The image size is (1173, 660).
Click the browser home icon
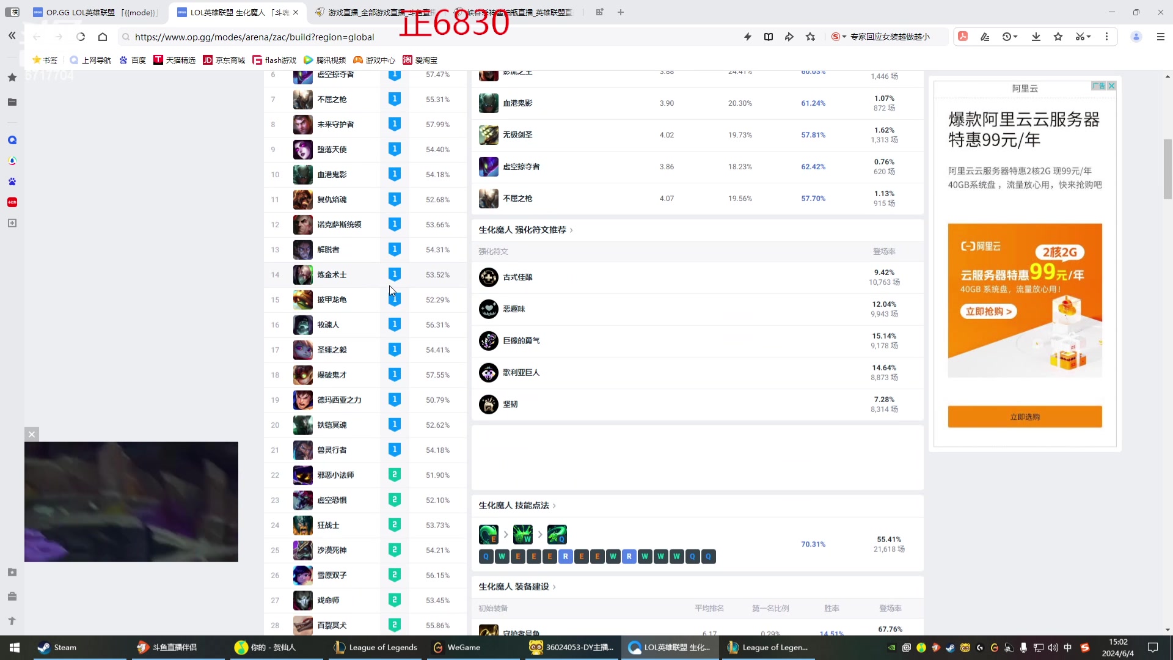[x=103, y=37]
